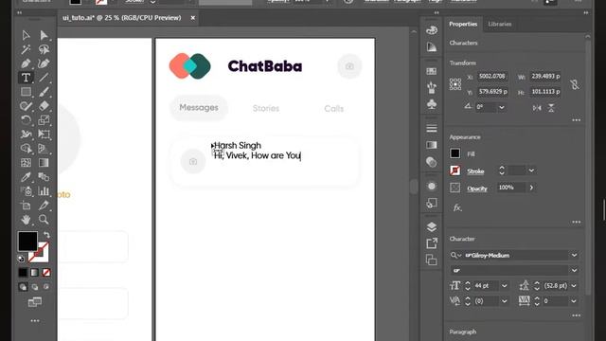Show more Transform options (three dots)
The image size is (606, 341).
[577, 120]
